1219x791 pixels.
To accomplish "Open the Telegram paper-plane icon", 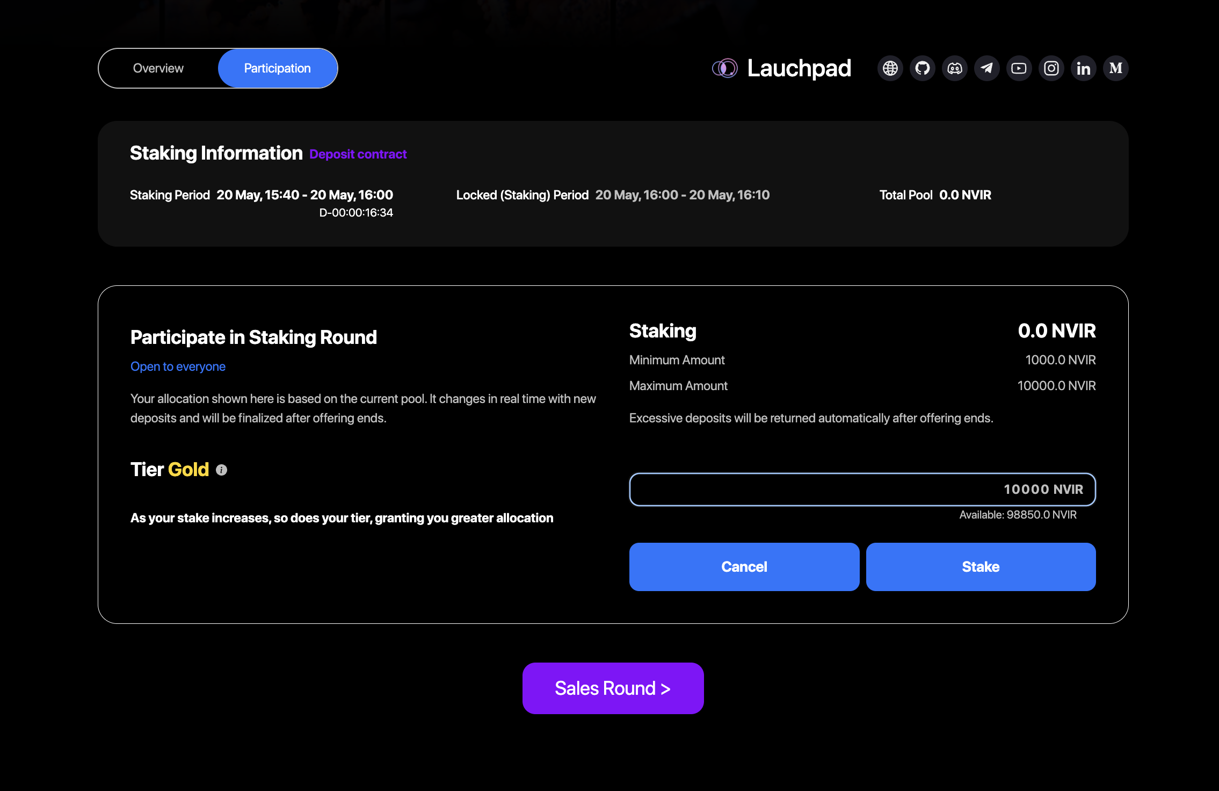I will click(x=987, y=68).
